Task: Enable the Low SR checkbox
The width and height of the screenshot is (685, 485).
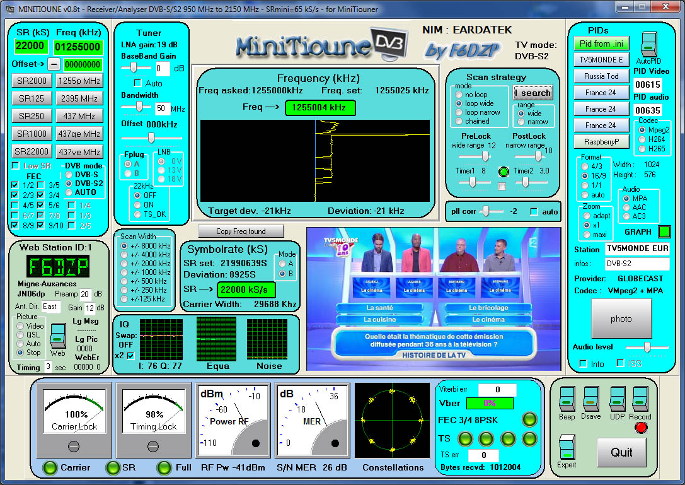Action: (15, 167)
